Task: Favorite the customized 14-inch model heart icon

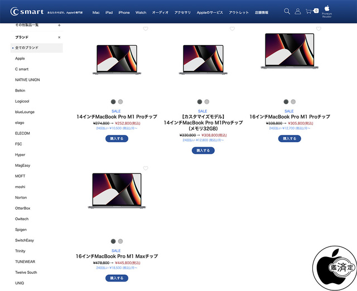Action: pos(232,28)
